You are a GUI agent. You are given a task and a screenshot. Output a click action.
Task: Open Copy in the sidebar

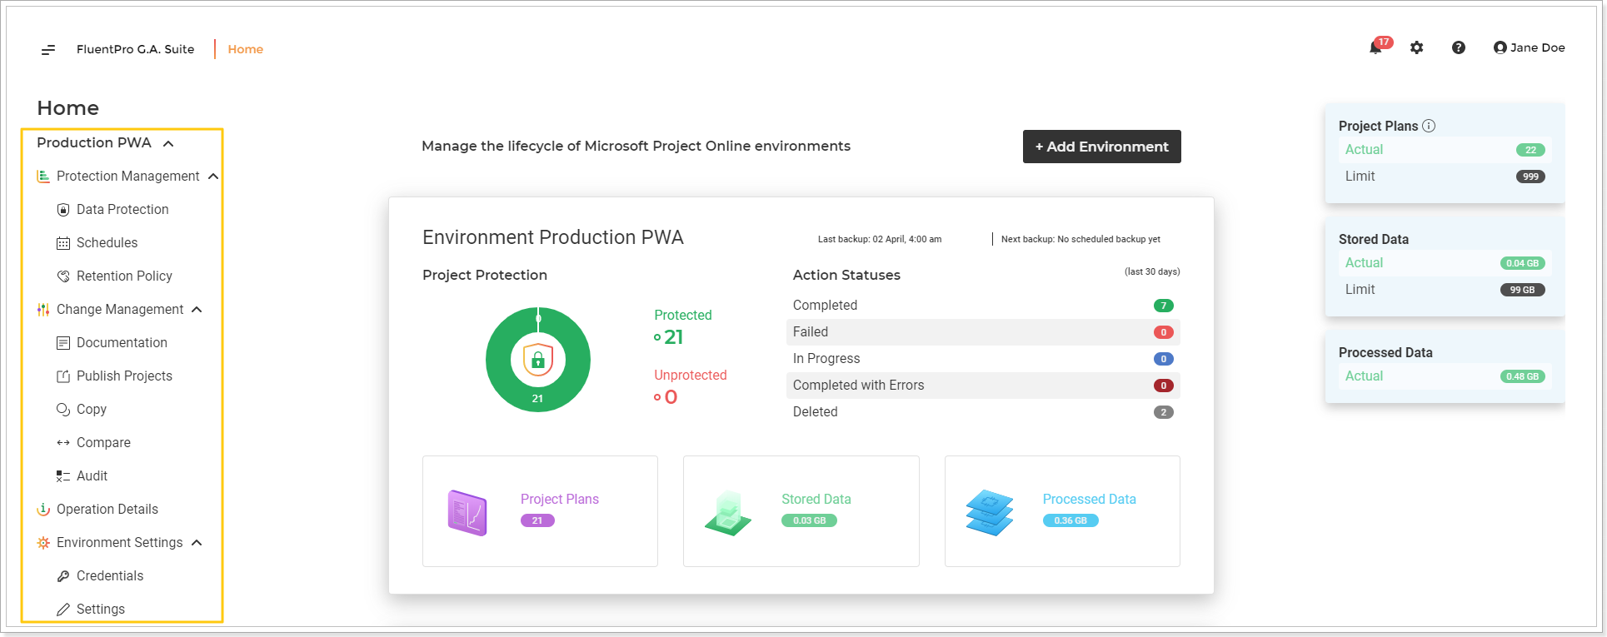coord(91,410)
